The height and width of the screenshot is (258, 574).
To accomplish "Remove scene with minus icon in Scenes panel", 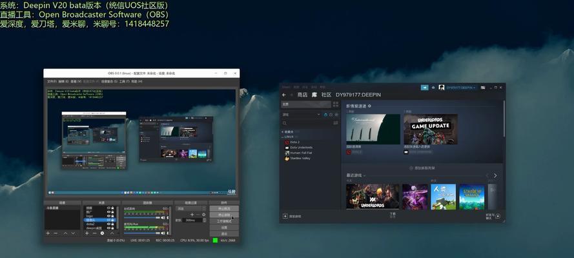I will coord(56,233).
